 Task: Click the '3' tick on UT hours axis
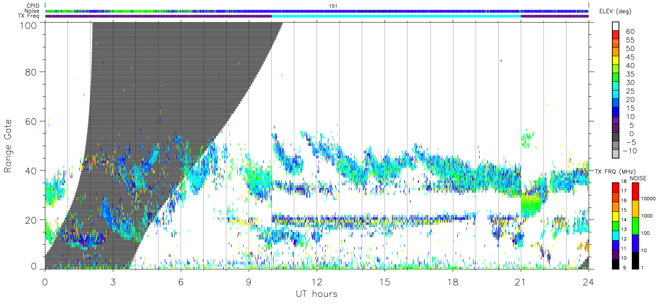[x=113, y=281]
